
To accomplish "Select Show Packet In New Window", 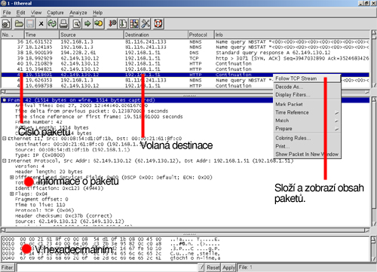I will click(x=307, y=154).
